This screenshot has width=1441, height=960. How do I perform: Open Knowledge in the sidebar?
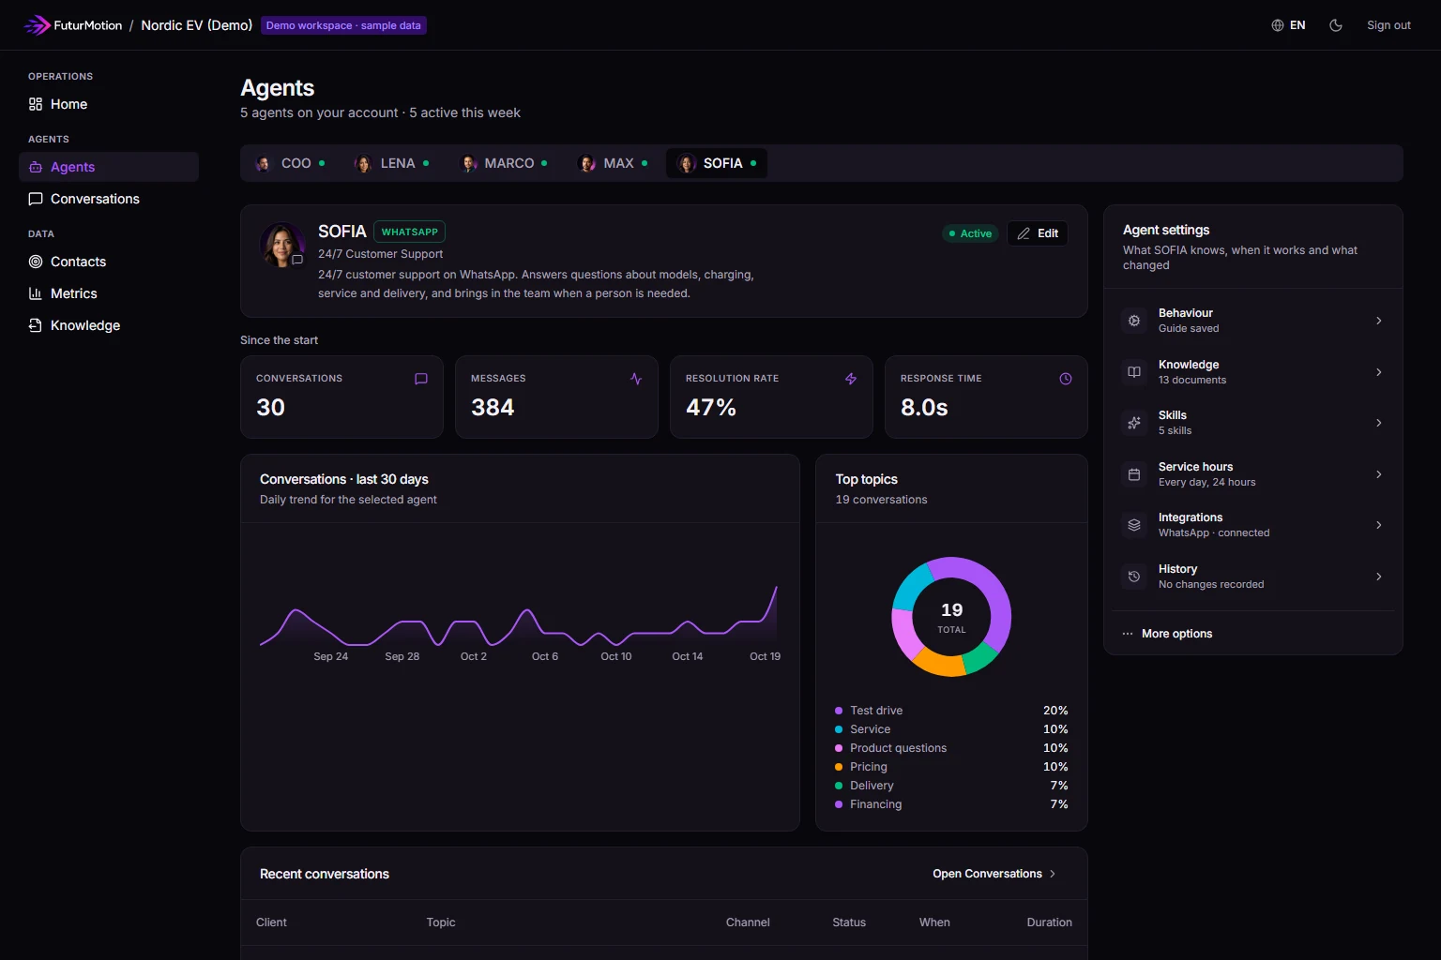(109, 325)
